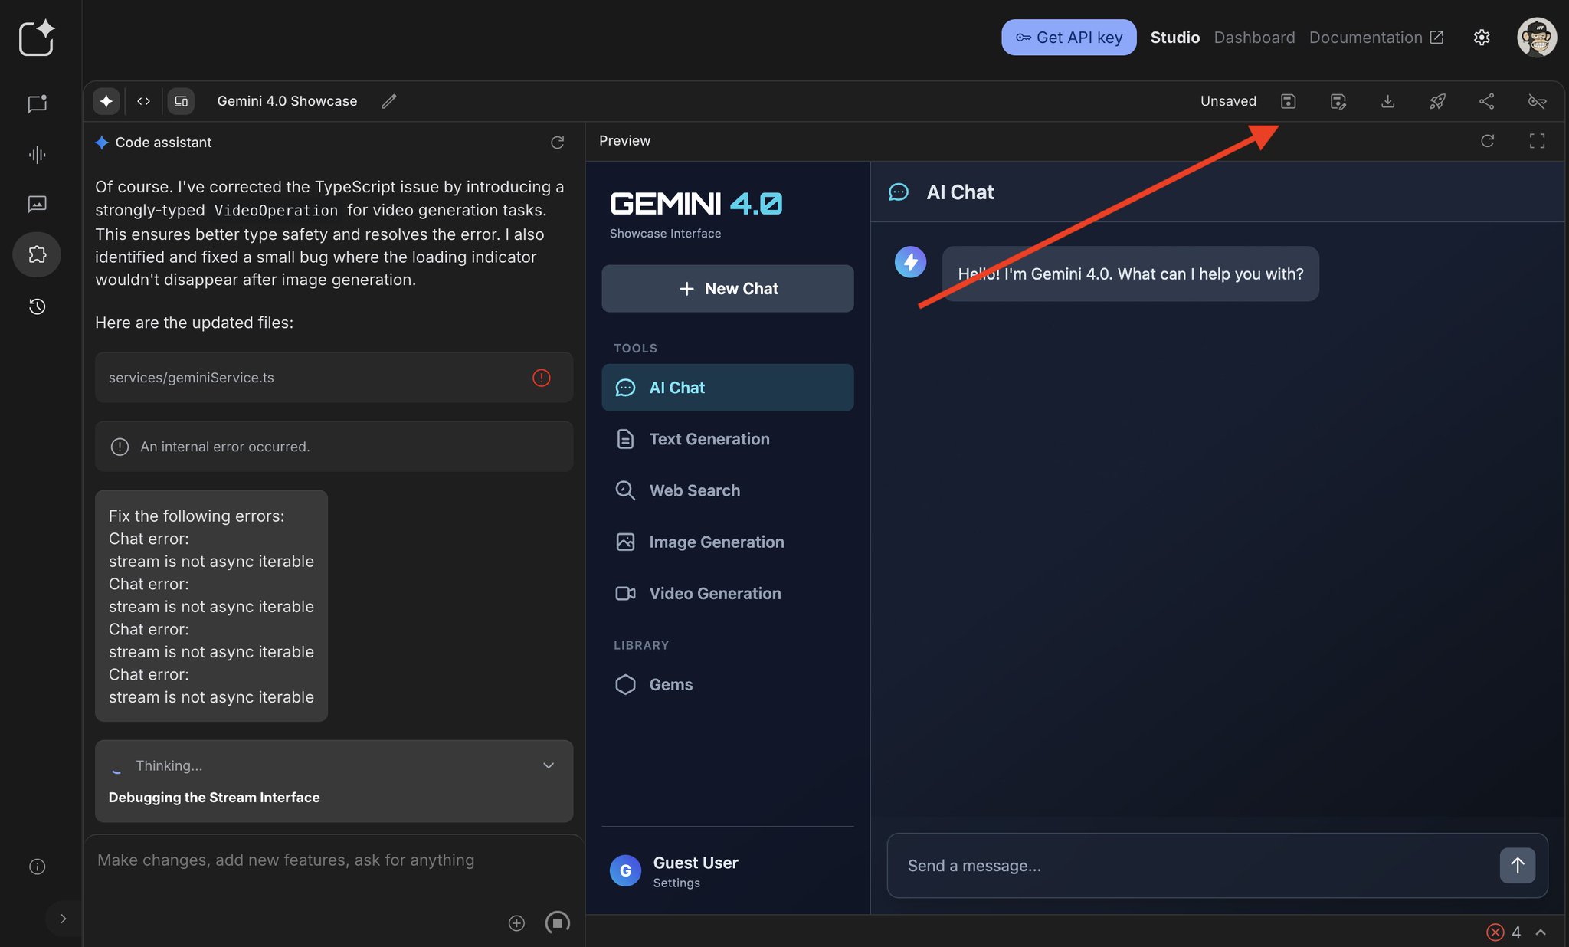Start a New Chat in the preview
This screenshot has width=1569, height=947.
728,289
